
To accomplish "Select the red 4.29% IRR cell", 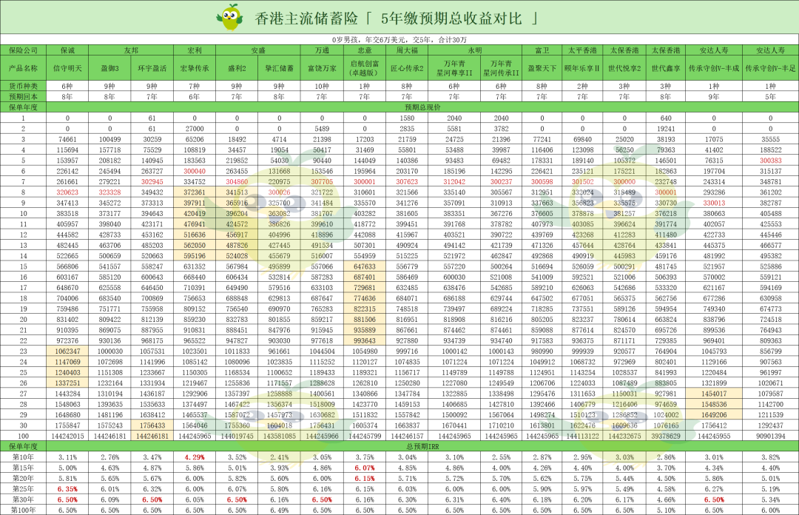I will click(195, 457).
